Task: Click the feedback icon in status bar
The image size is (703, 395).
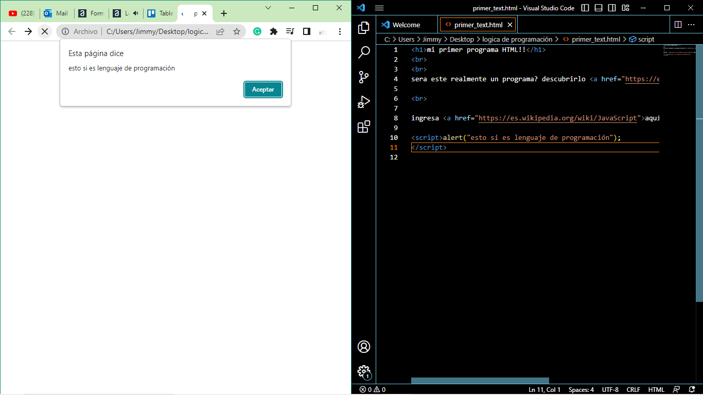Action: [676, 390]
